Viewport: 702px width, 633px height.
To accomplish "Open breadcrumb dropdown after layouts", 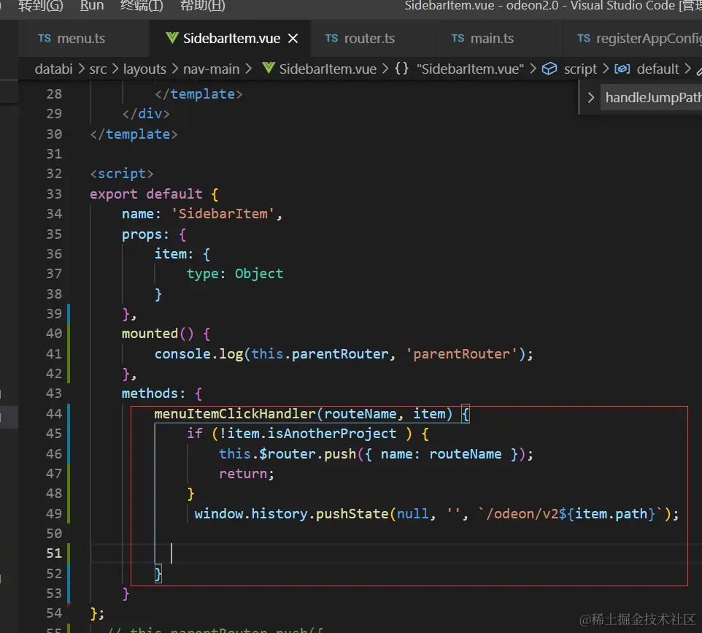I will 174,69.
